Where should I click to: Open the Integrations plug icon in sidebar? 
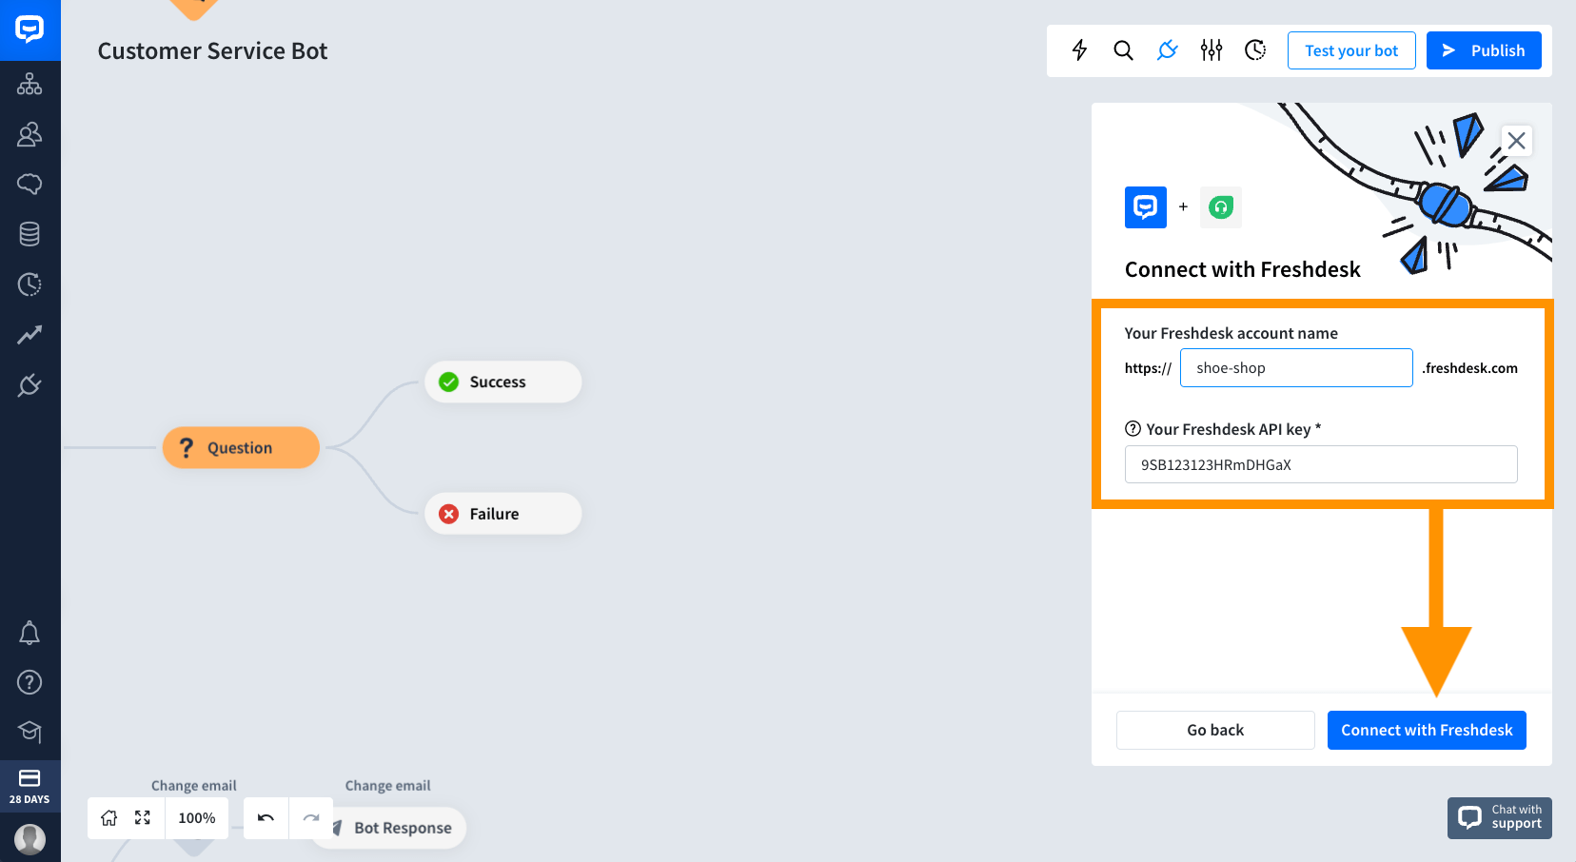[30, 384]
